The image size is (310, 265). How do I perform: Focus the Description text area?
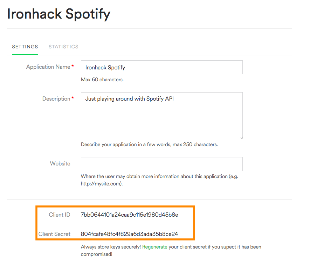[x=161, y=116]
